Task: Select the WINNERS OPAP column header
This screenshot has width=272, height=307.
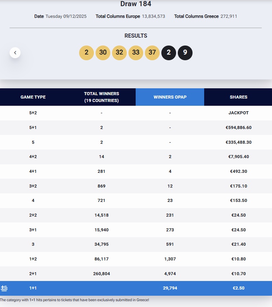Action: pos(170,97)
